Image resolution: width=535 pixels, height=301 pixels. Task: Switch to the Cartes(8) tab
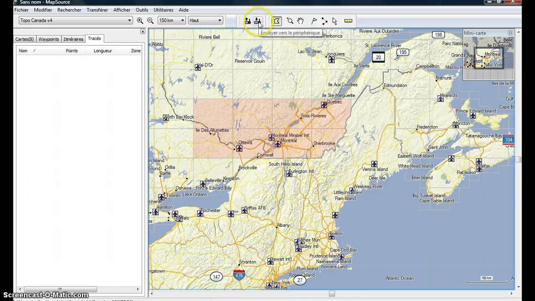pos(24,39)
